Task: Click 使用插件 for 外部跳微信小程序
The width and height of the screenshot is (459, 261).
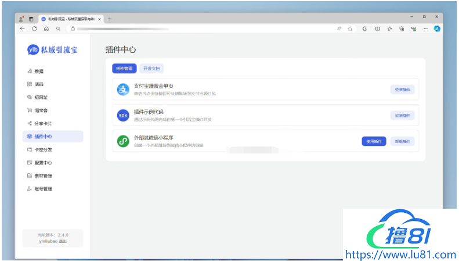Action: tap(374, 141)
